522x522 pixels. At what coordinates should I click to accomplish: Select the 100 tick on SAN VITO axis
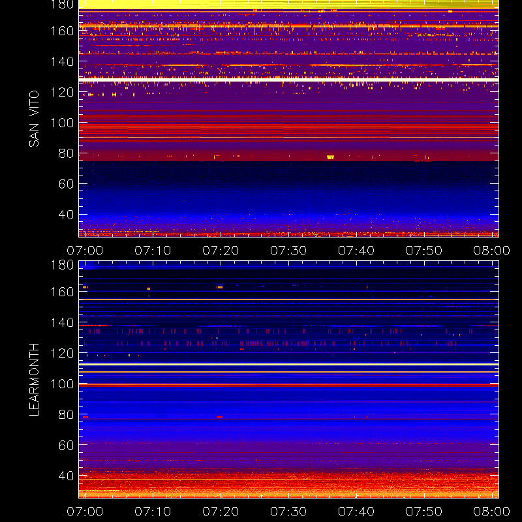pyautogui.click(x=62, y=123)
